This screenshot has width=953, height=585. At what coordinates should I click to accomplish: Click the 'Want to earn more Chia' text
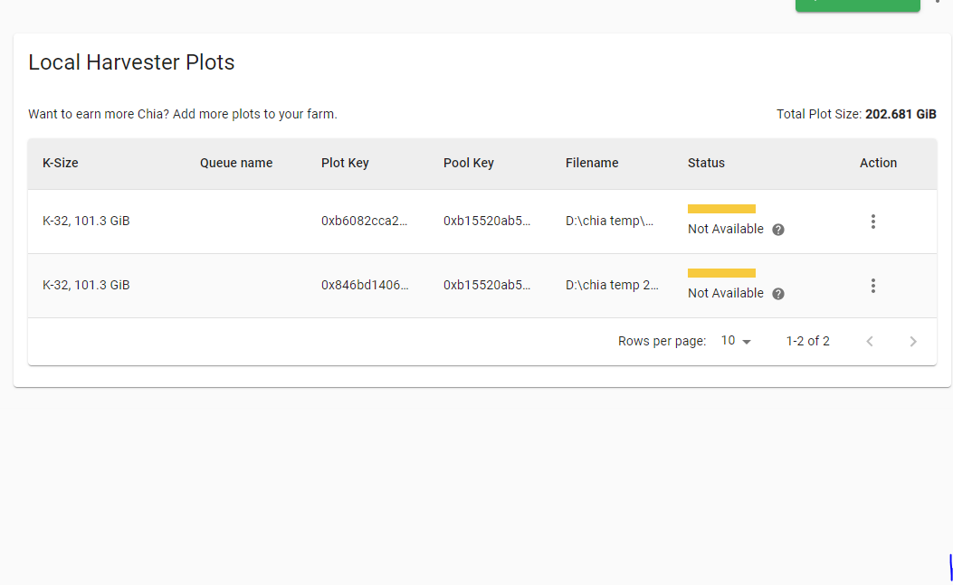182,114
